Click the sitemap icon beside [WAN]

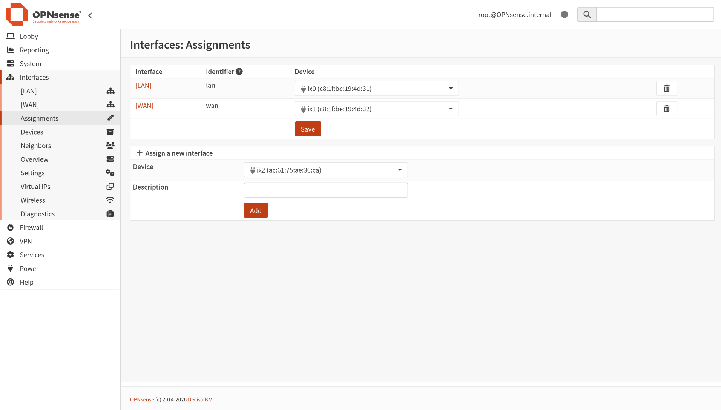[x=110, y=104]
